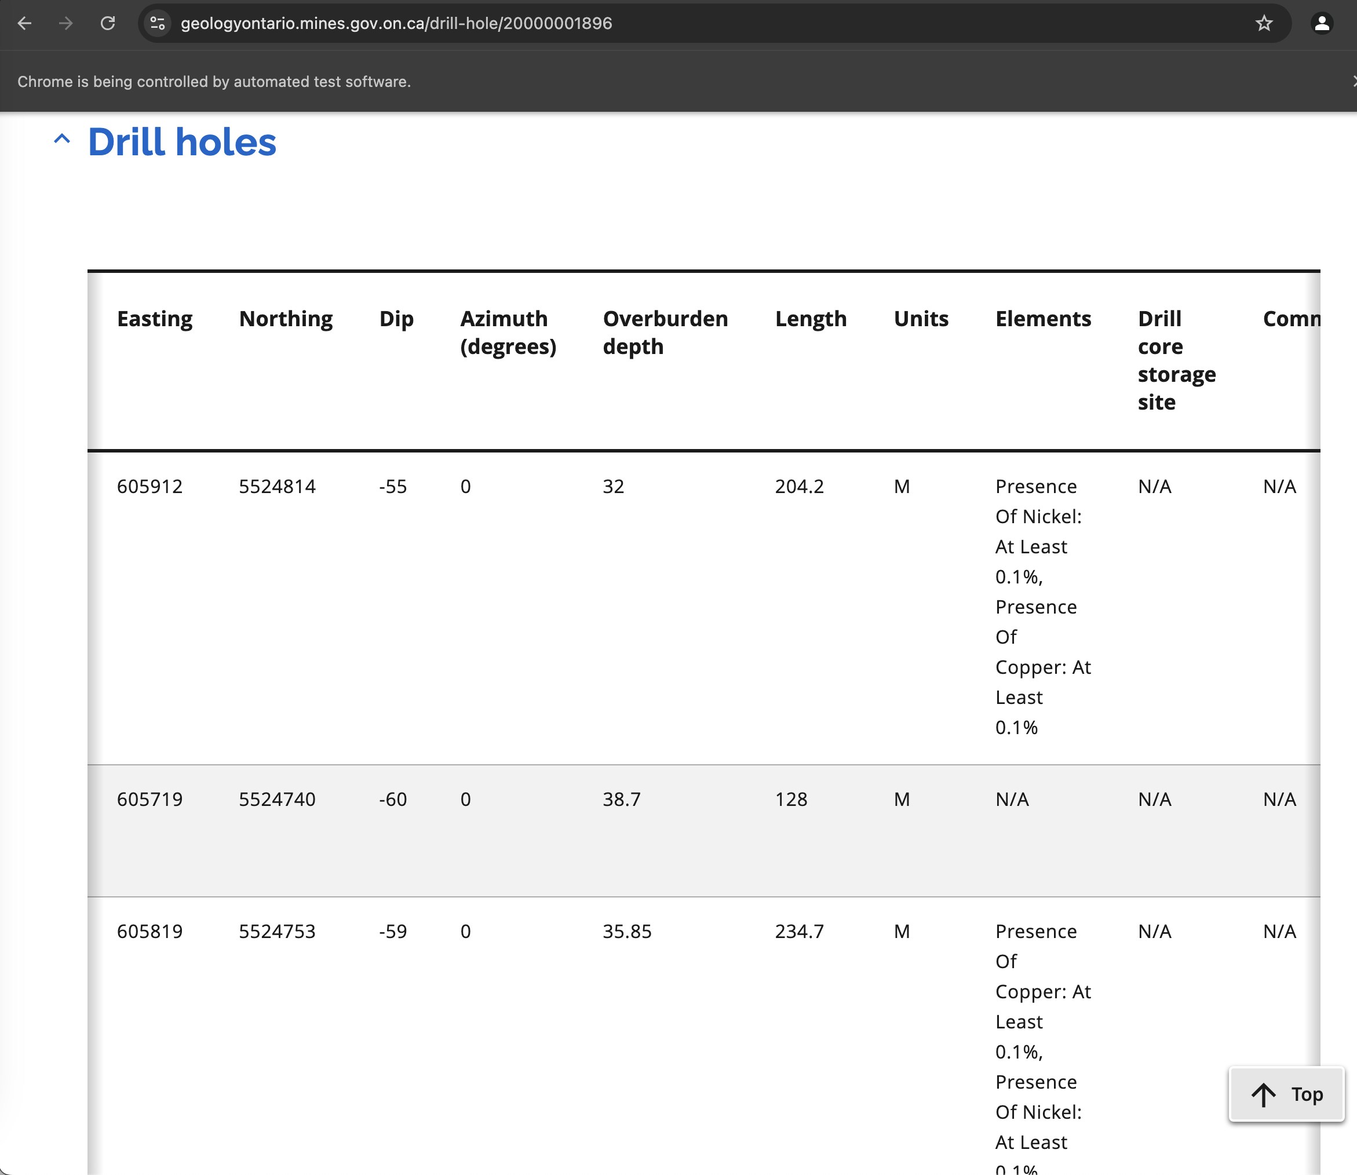Click Drill core storage site header
The height and width of the screenshot is (1175, 1357).
point(1176,360)
